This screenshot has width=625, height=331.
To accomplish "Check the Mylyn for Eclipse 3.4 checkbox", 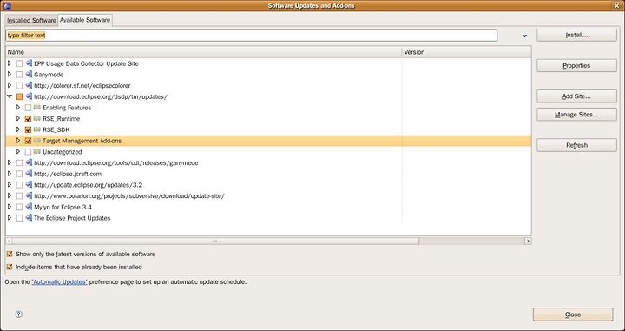I will coord(19,207).
